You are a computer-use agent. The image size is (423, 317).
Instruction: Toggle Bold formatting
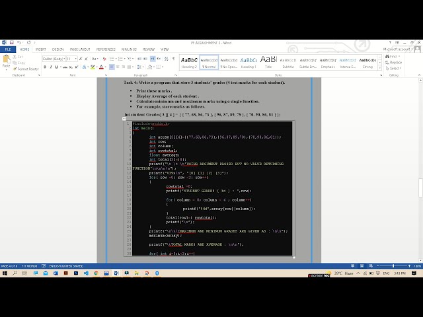pyautogui.click(x=45, y=67)
